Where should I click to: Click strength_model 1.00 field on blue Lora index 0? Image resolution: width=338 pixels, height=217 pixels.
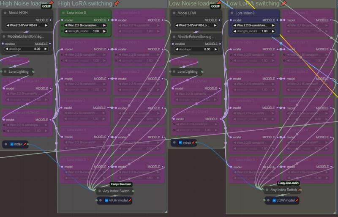[x=254, y=31]
